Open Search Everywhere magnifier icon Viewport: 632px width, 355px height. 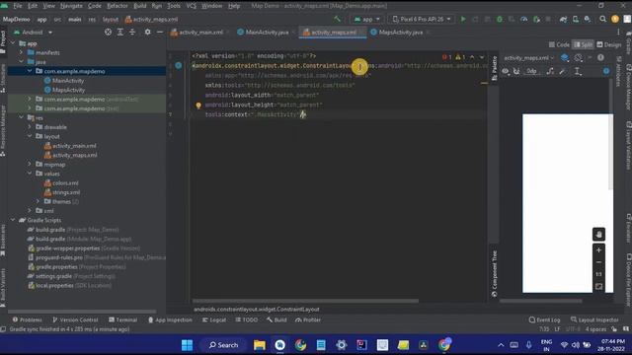coord(602,19)
